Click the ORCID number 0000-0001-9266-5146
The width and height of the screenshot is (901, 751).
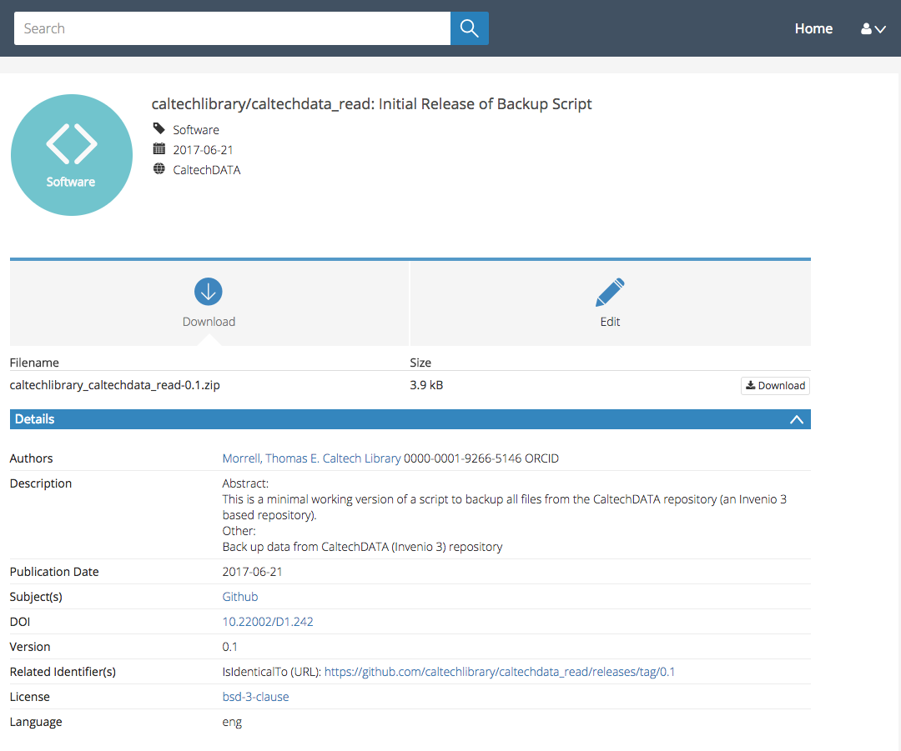[x=462, y=458]
